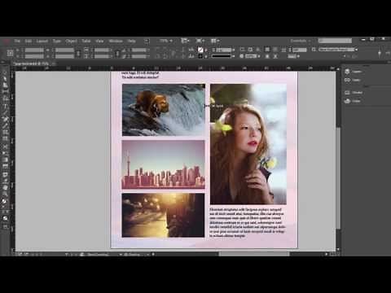This screenshot has width=391, height=293.
Task: Select the Pen tool
Action: (x=5, y=120)
